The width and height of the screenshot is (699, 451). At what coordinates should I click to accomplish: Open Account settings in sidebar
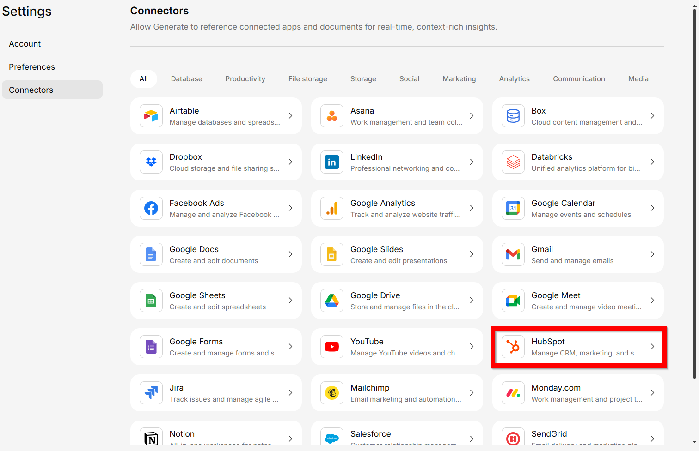coord(25,44)
